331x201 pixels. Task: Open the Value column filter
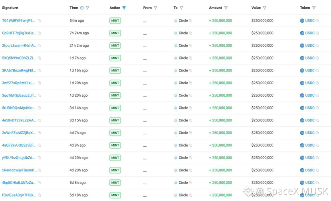click(x=264, y=8)
